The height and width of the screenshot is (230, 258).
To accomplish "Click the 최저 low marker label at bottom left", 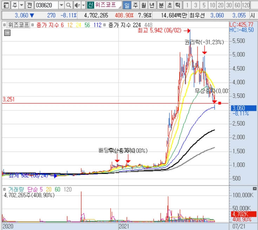I will tap(28, 175).
